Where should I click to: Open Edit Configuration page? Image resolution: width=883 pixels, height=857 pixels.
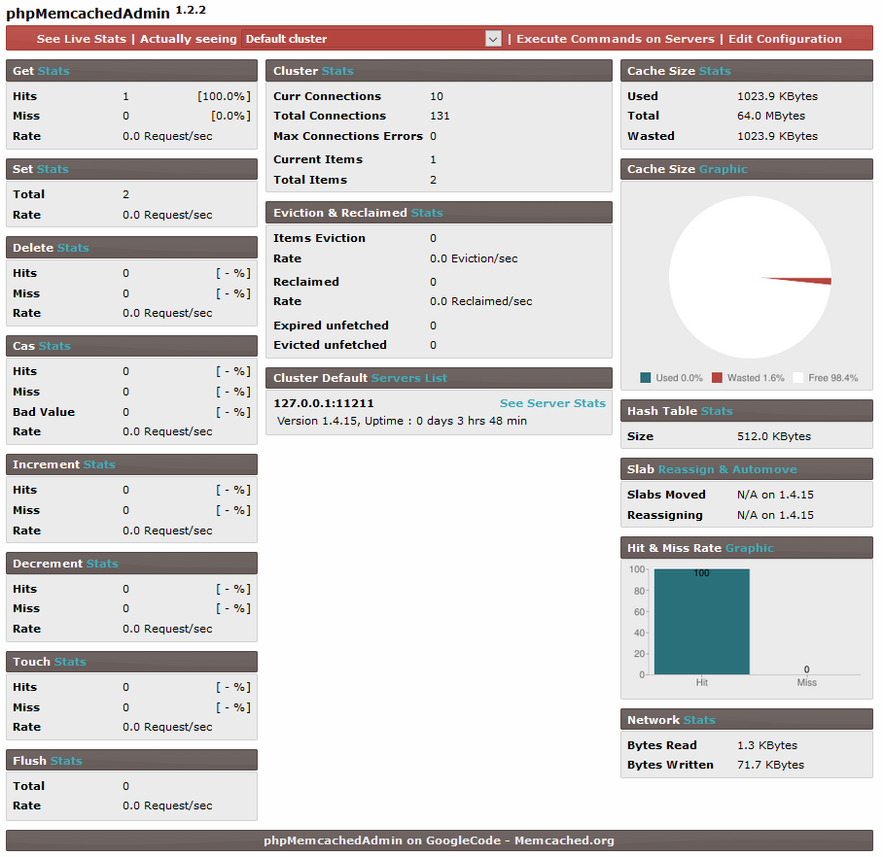click(x=785, y=39)
